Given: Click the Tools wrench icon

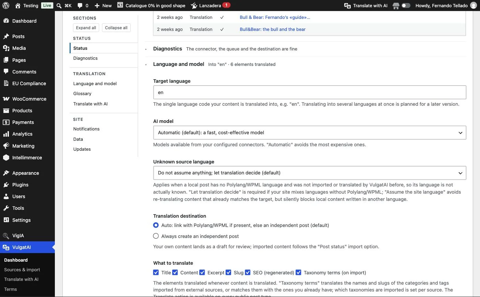Looking at the screenshot, I should (6, 208).
